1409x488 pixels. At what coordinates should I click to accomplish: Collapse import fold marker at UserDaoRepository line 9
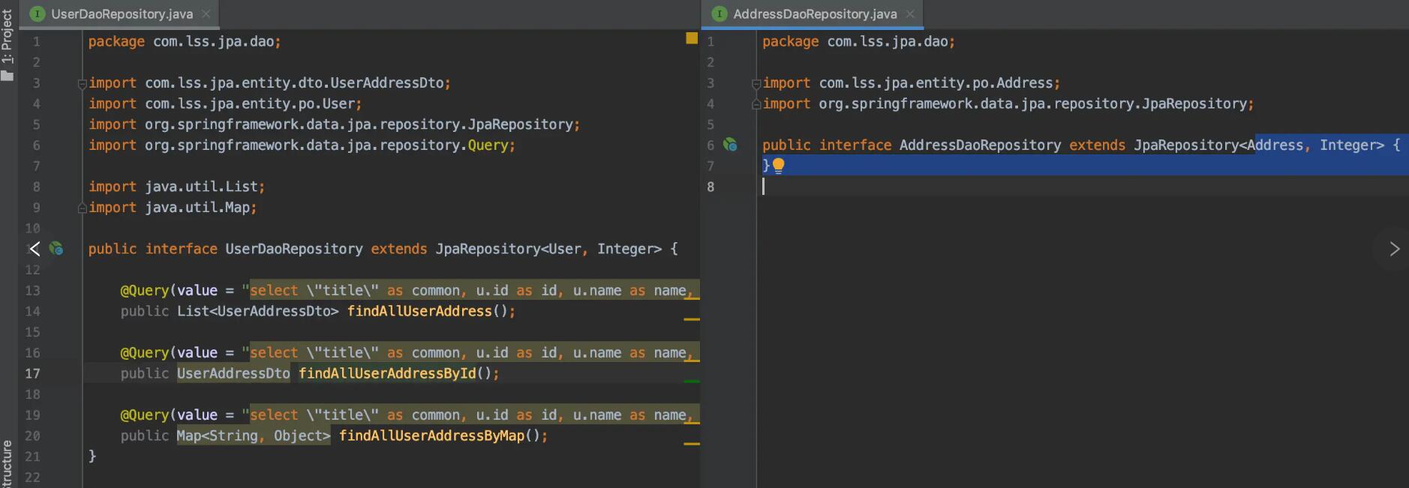(82, 208)
